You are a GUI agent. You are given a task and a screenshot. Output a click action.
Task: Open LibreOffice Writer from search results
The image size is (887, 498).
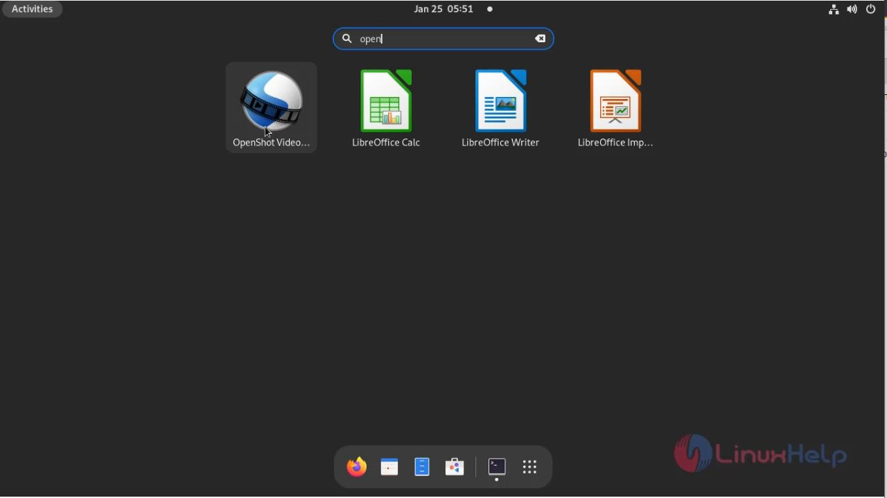(x=500, y=107)
